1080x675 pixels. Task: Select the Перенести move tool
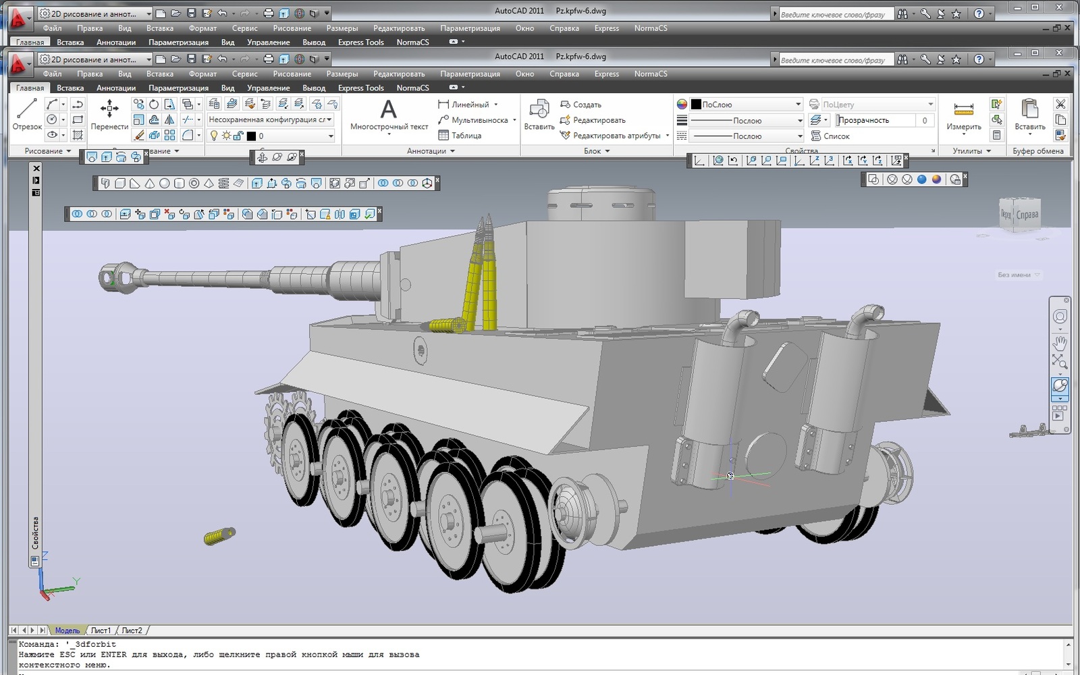[109, 113]
